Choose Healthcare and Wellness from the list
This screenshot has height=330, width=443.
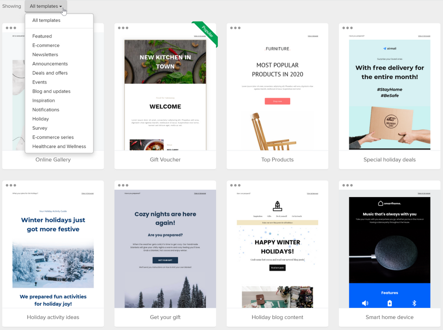59,146
